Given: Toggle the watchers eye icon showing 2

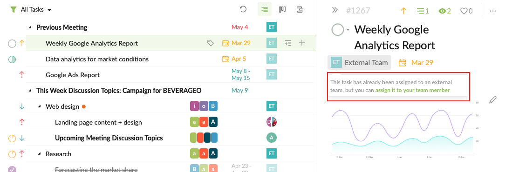Looking at the screenshot, I should click(445, 11).
